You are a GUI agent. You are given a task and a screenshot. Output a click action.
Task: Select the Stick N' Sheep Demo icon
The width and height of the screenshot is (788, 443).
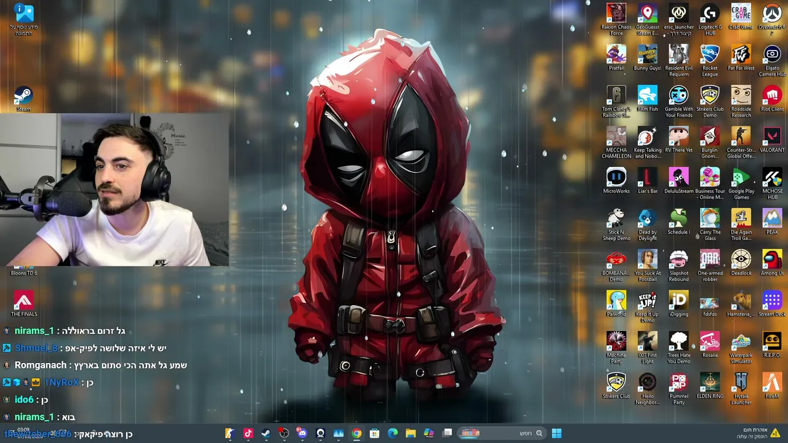point(616,225)
